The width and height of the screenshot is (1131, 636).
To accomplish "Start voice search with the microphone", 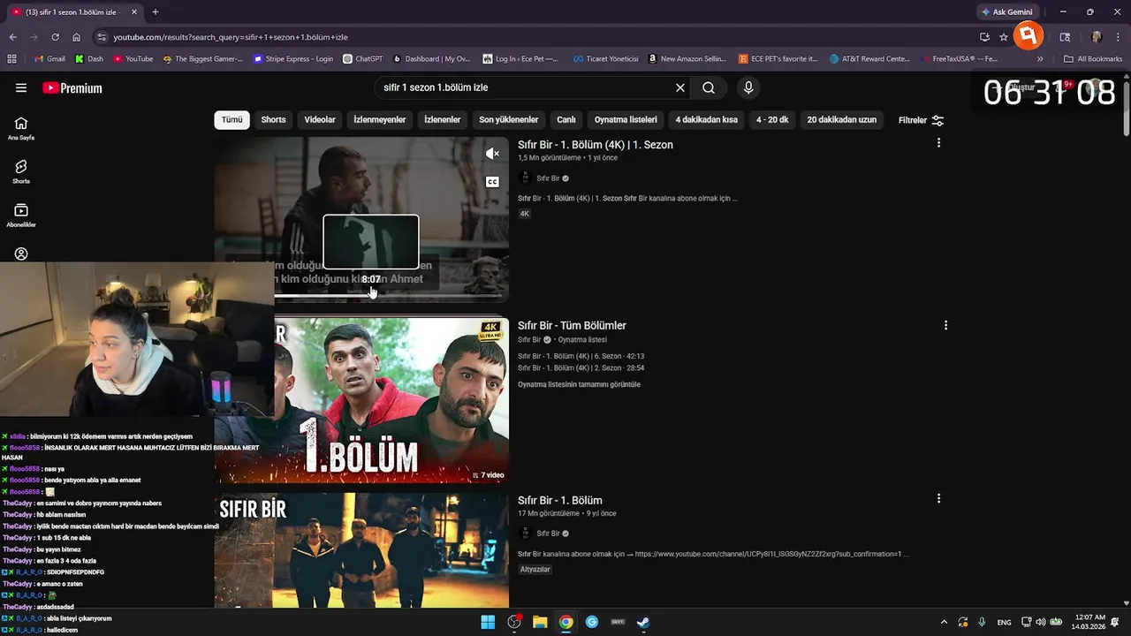I will 748,87.
